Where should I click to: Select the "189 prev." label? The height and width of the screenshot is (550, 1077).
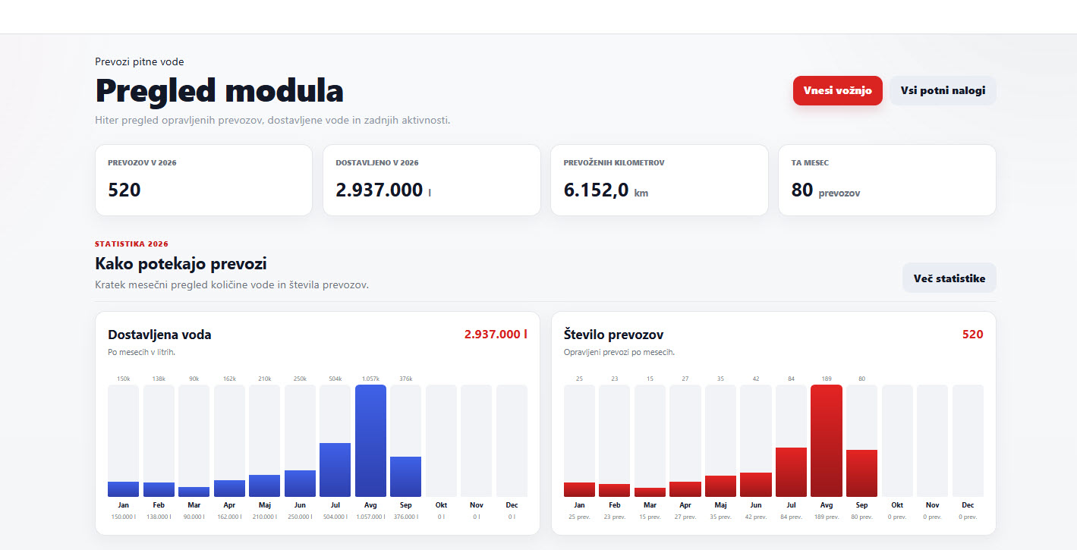pos(827,517)
